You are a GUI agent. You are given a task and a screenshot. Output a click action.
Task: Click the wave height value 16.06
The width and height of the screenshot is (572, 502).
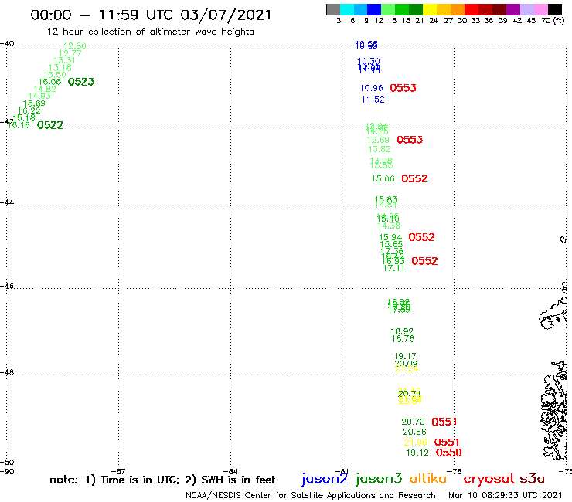click(49, 82)
